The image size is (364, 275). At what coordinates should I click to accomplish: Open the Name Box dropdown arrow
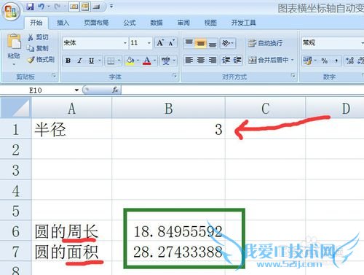click(76, 90)
